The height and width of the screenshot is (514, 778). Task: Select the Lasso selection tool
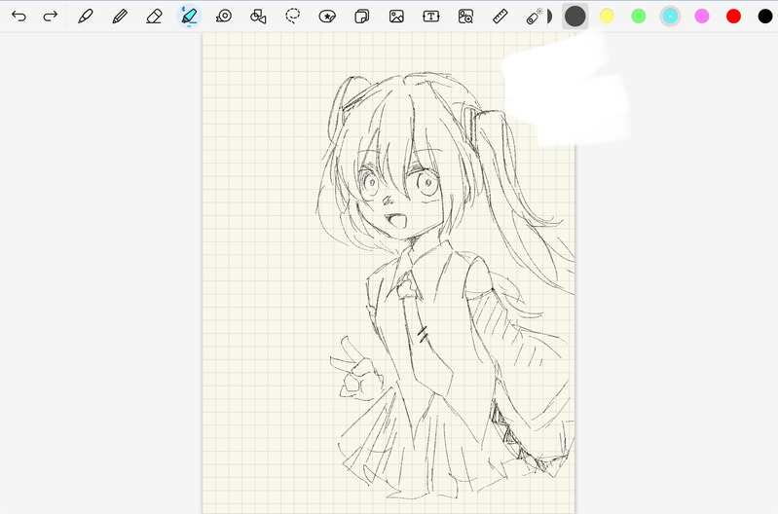pyautogui.click(x=293, y=17)
